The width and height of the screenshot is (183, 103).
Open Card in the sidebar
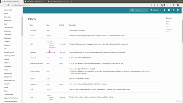click(5, 24)
